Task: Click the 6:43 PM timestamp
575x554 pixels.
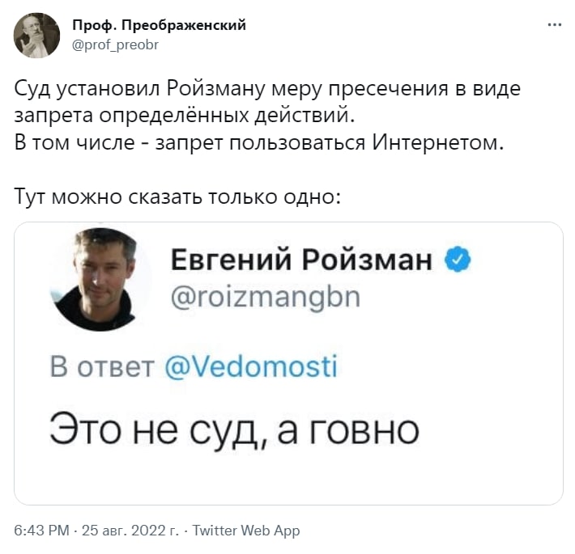Action: [41, 531]
